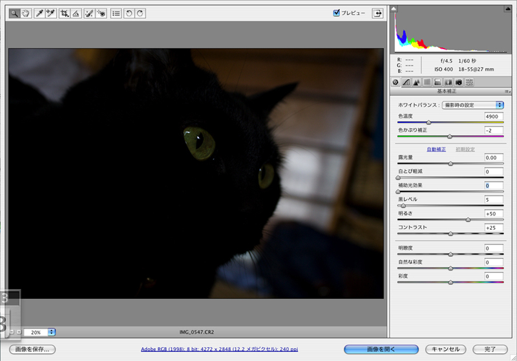This screenshot has width=517, height=361.
Task: Open the Lens Corrections tab
Action: click(448, 82)
